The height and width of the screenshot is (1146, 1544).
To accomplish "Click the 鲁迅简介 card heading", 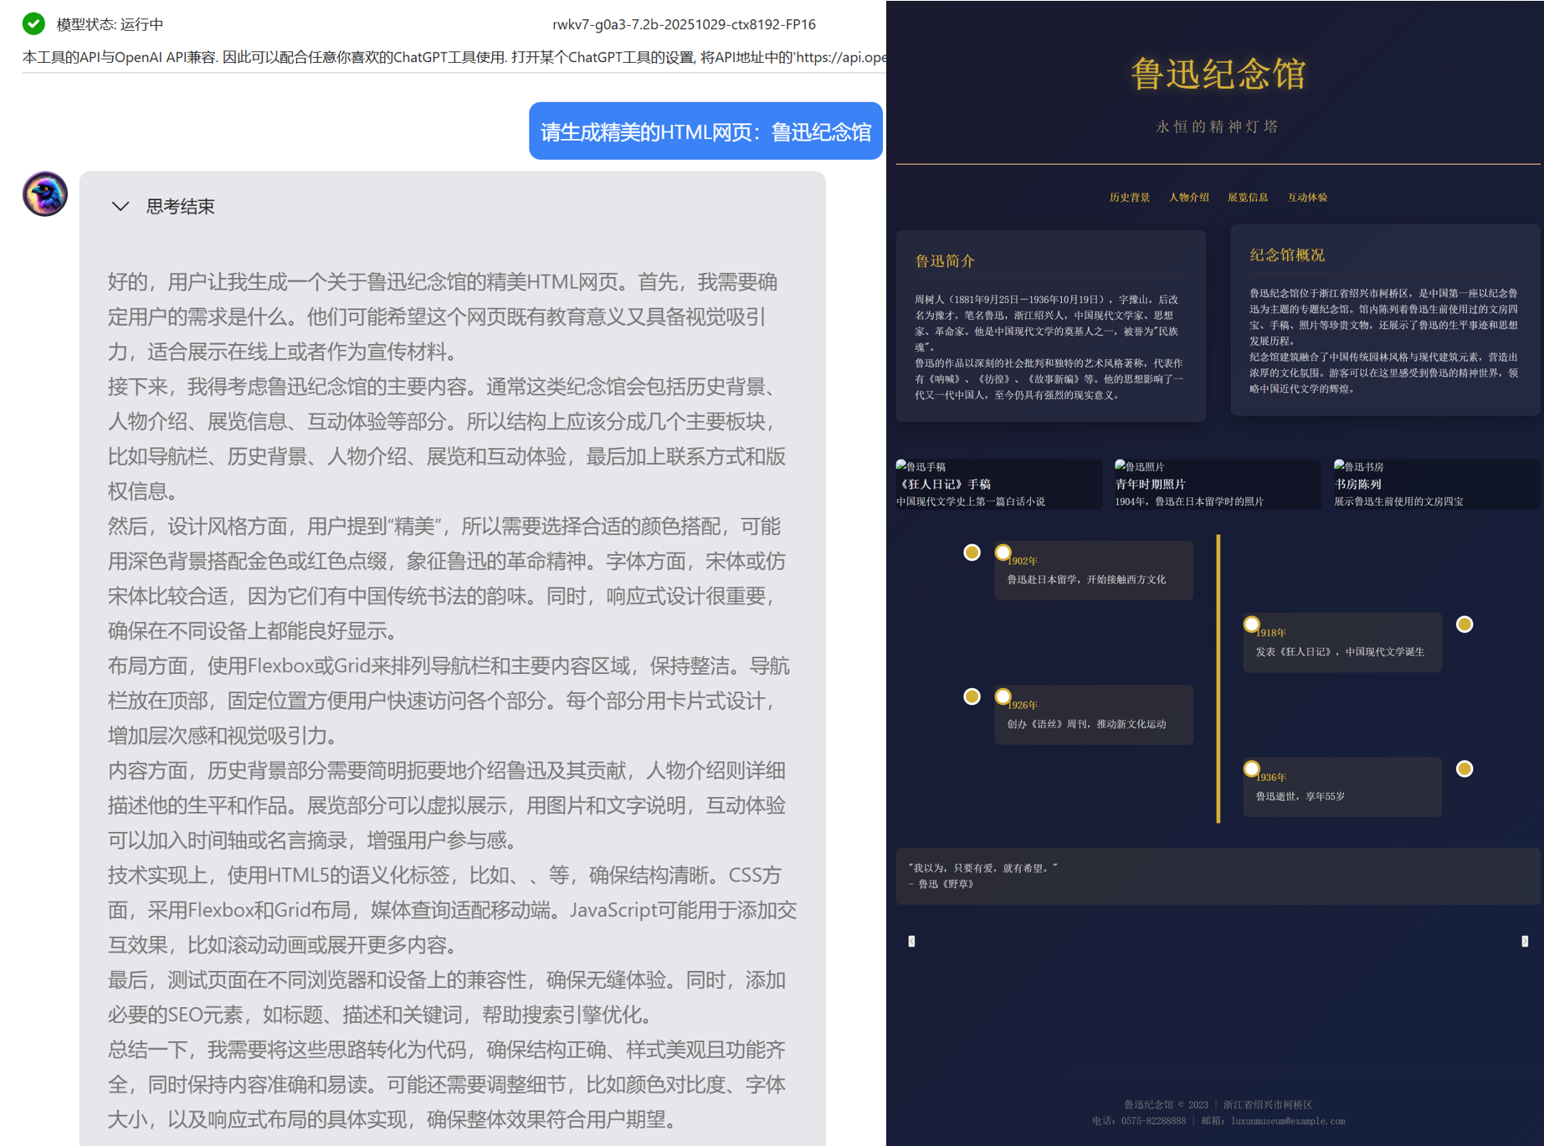I will [945, 261].
